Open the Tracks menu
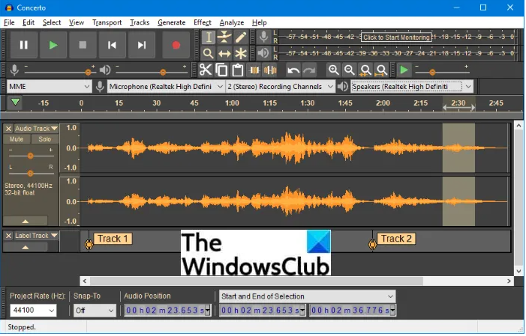Viewport: 526px width, 336px height. [140, 22]
